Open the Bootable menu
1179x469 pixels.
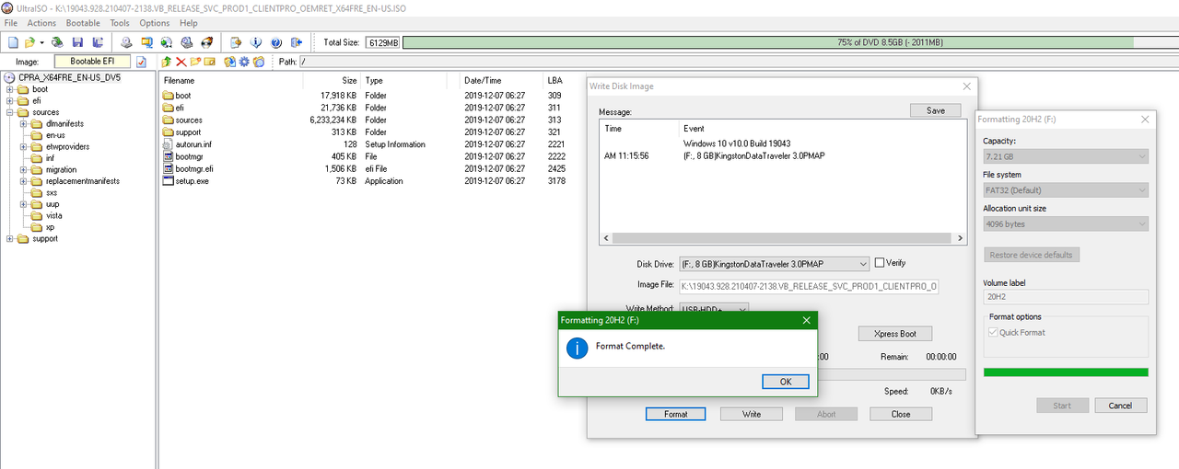pyautogui.click(x=83, y=23)
